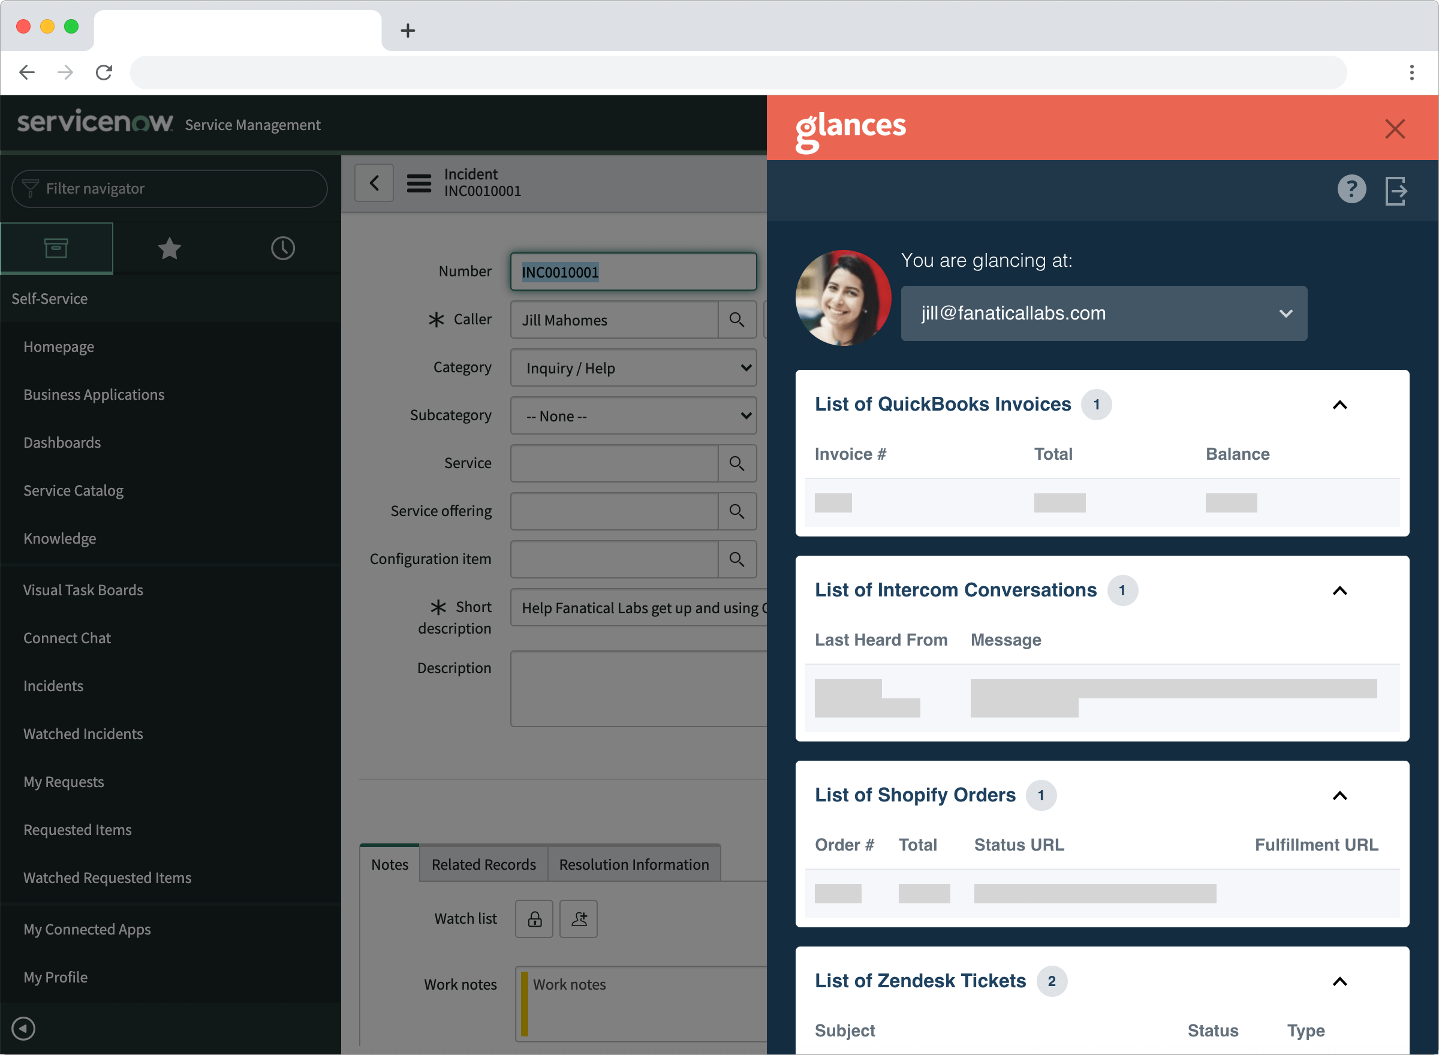Open the incident hamburger context menu

click(x=419, y=183)
